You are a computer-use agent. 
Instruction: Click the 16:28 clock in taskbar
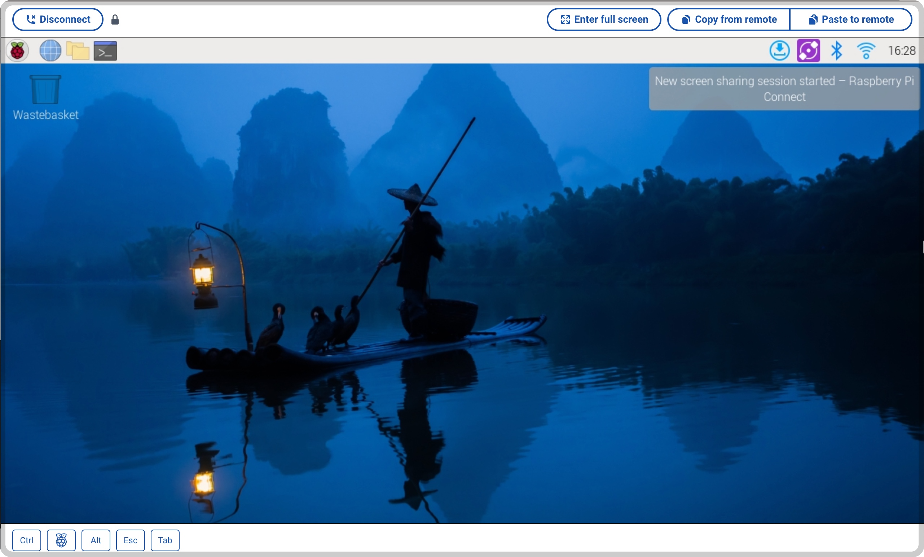tap(902, 51)
